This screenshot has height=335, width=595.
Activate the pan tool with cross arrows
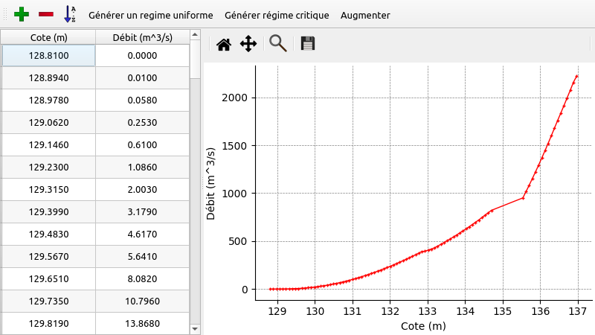(x=248, y=44)
